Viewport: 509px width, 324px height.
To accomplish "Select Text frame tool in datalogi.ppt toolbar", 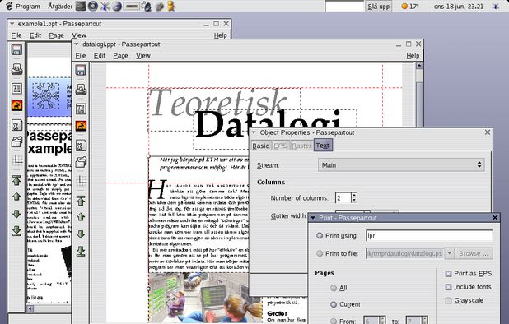I will point(81,109).
